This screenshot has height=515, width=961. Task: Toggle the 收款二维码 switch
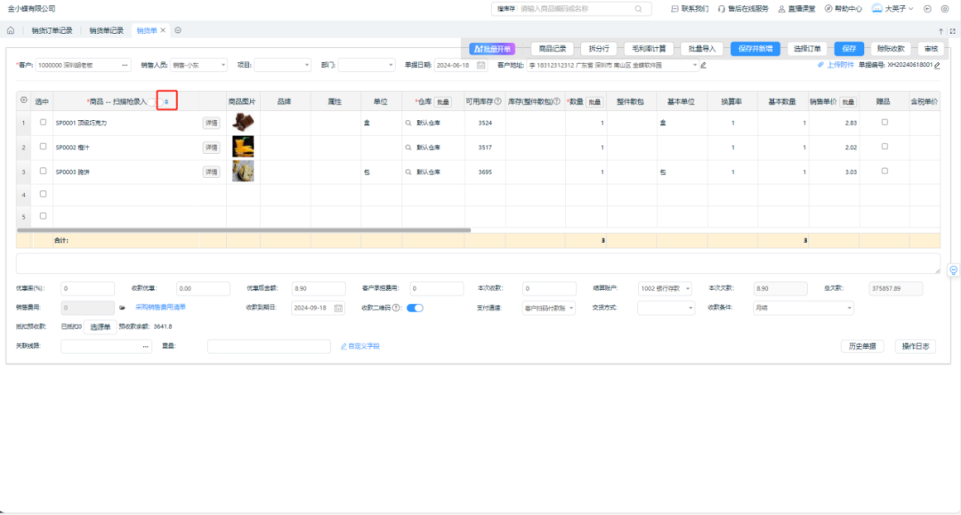click(415, 308)
